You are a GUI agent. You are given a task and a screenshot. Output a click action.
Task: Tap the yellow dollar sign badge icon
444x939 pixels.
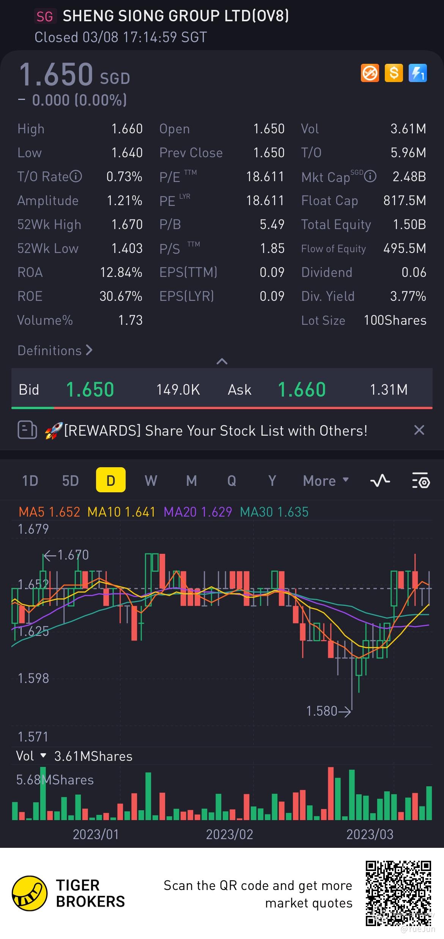394,73
